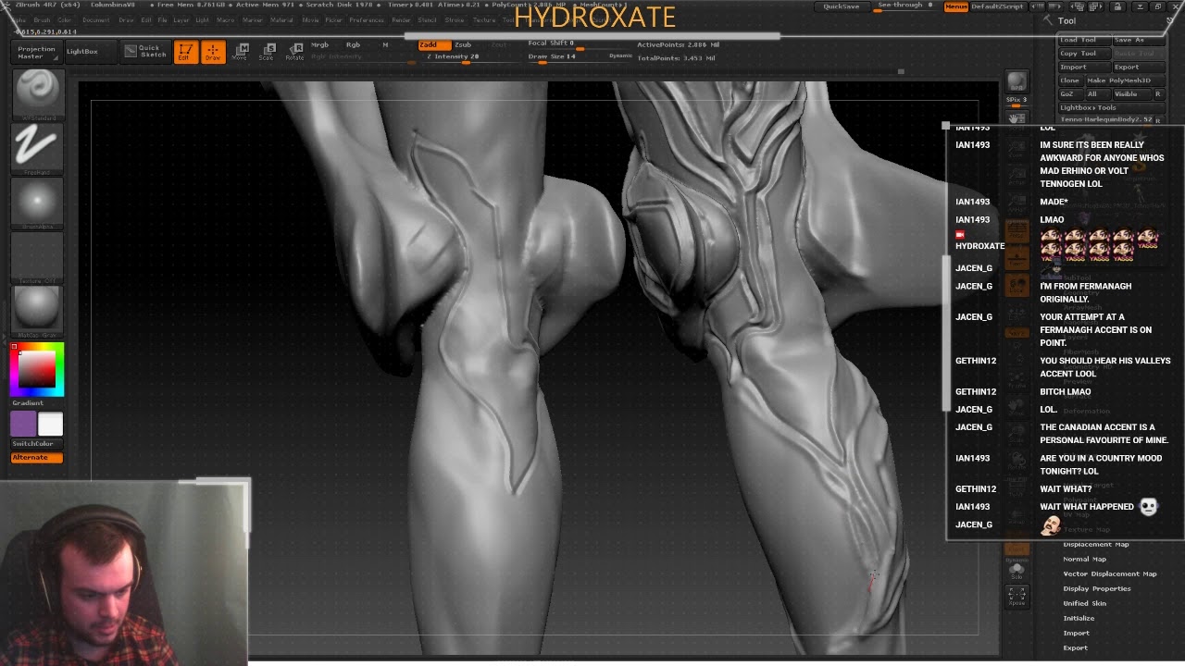The height and width of the screenshot is (666, 1185).
Task: Select the purple secondary color swatch
Action: point(23,425)
